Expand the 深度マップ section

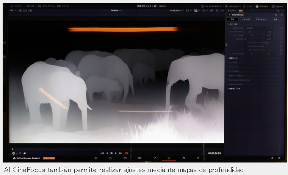point(233,58)
